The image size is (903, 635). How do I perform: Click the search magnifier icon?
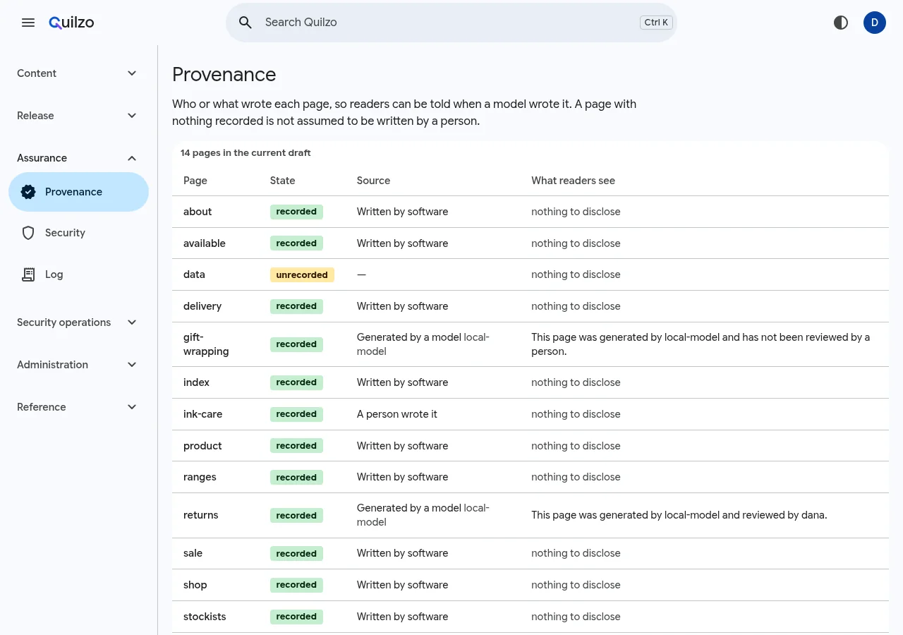246,23
